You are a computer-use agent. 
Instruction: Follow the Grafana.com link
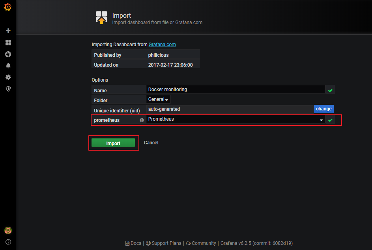coord(162,45)
